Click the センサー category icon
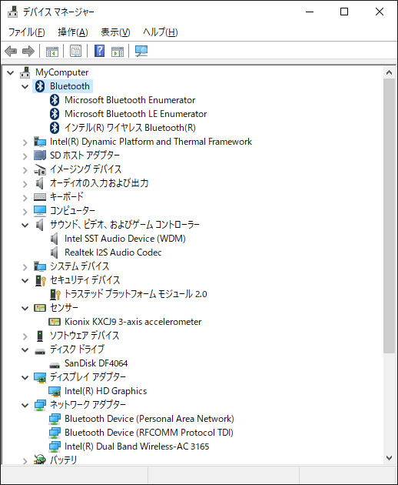Viewport: 398px width, 485px height. (x=40, y=308)
